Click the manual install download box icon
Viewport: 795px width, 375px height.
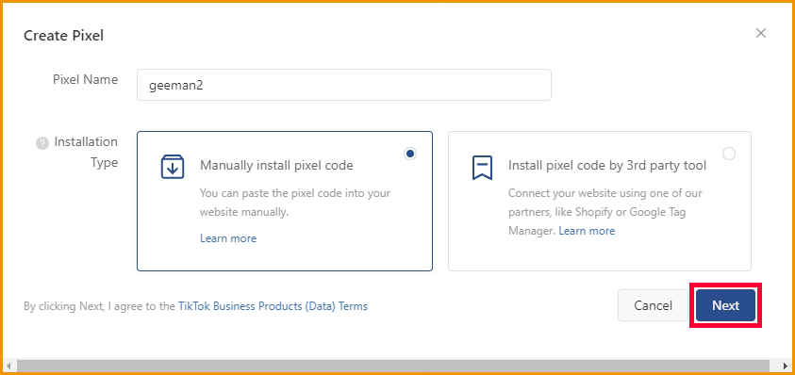pos(173,167)
